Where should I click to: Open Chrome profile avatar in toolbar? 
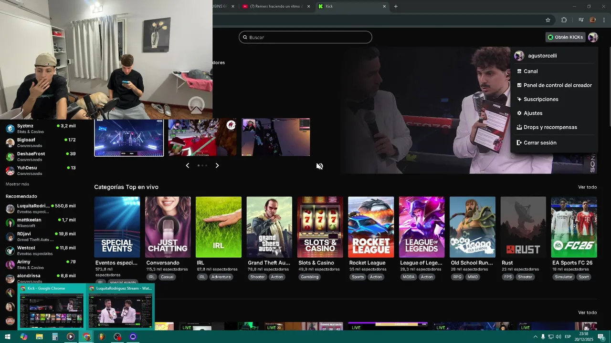coord(592,20)
